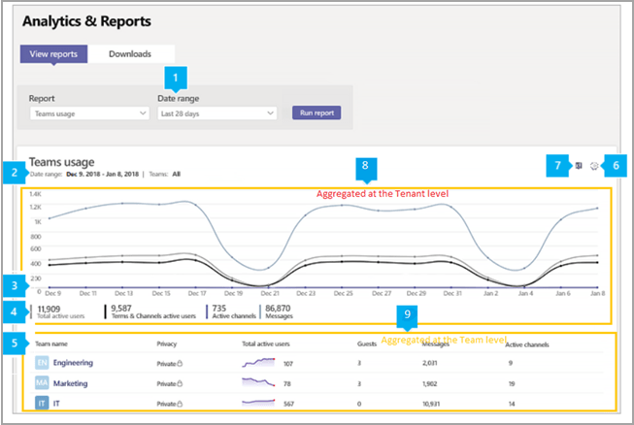Click the Teams: All filter text
634x425 pixels.
[x=164, y=174]
